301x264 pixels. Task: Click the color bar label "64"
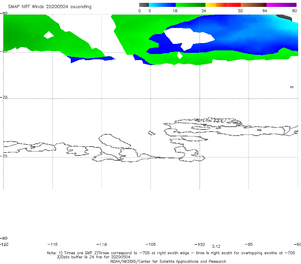coord(265,11)
